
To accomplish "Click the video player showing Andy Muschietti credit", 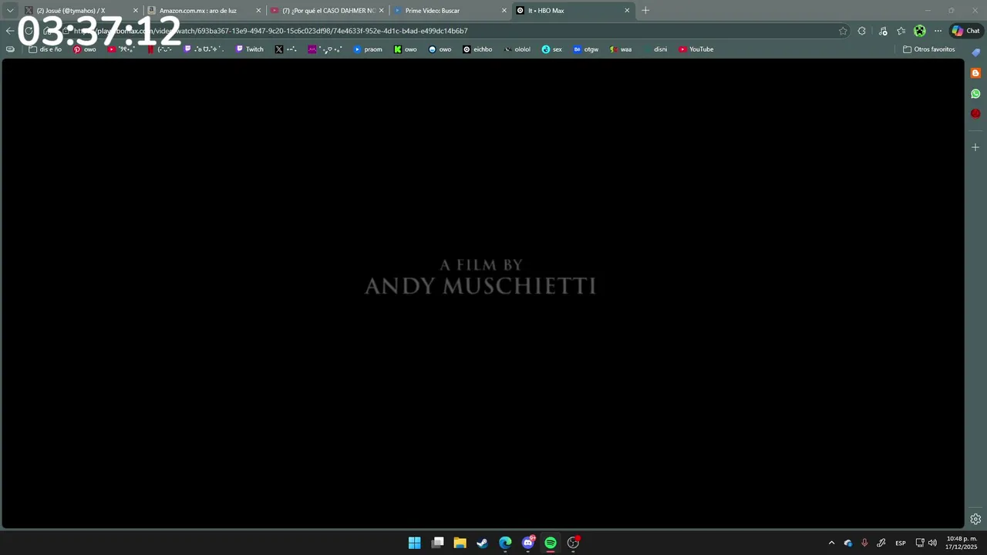I will (483, 294).
